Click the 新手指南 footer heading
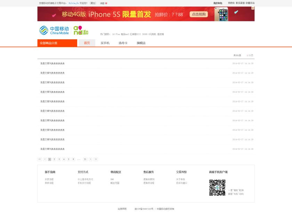 pyautogui.click(x=50, y=172)
